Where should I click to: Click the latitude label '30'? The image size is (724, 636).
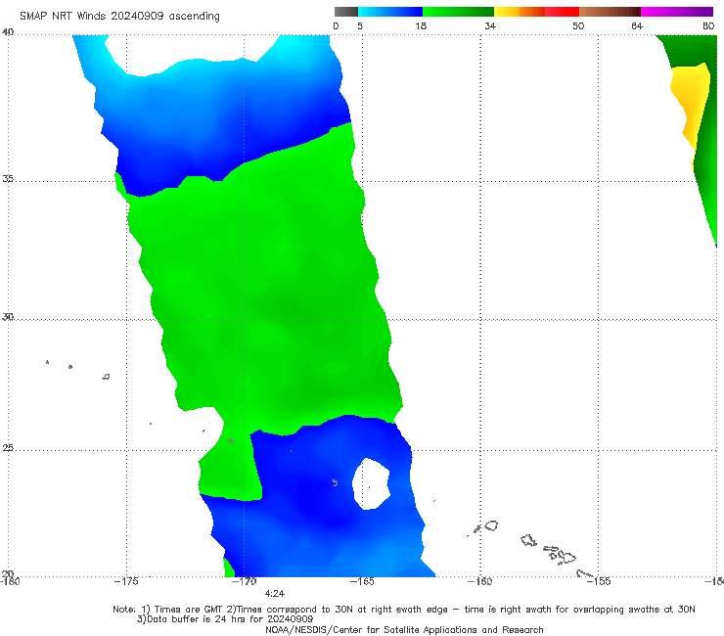pyautogui.click(x=8, y=317)
